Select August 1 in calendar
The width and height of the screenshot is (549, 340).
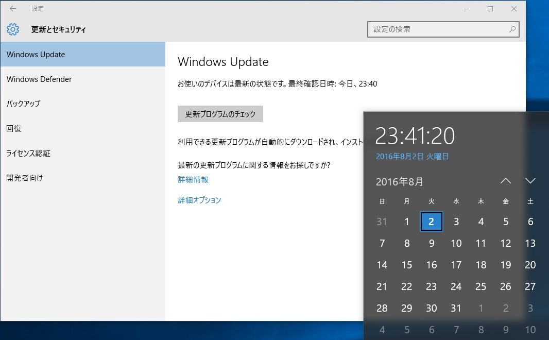click(x=406, y=222)
